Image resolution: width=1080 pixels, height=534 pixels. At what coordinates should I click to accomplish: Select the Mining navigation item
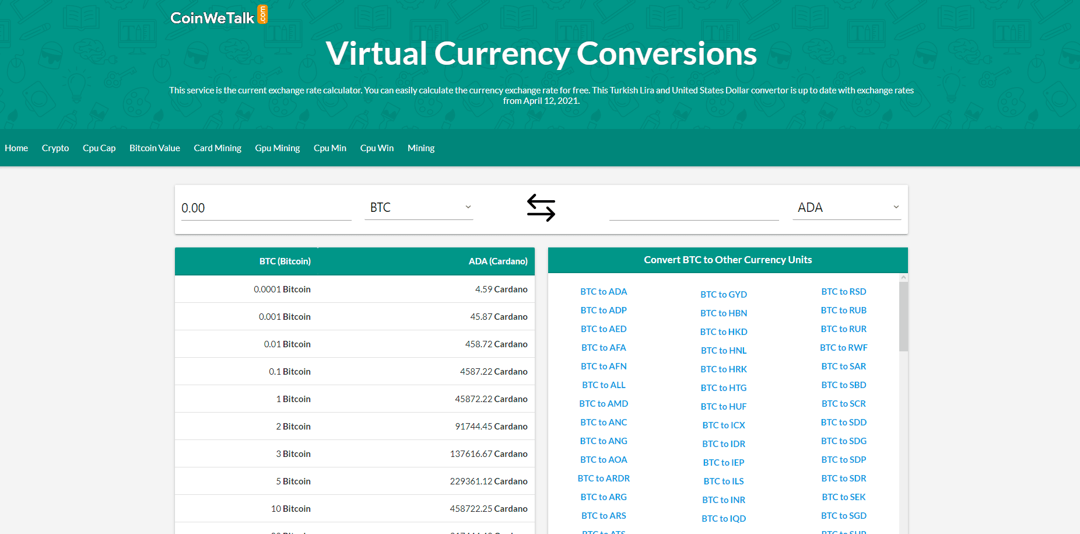(421, 148)
